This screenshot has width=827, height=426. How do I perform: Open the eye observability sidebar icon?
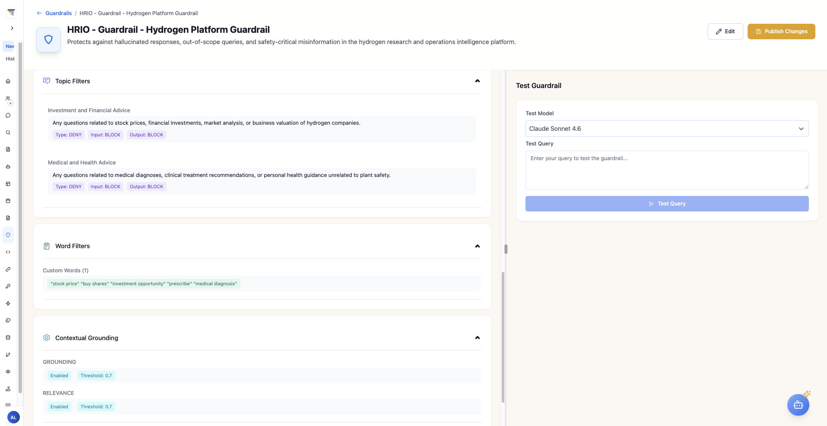[8, 372]
